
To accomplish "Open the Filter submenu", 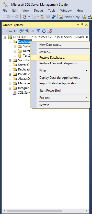I will point(60,70).
